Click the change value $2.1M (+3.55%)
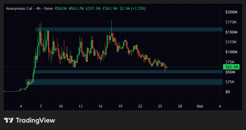 pyautogui.click(x=133, y=8)
